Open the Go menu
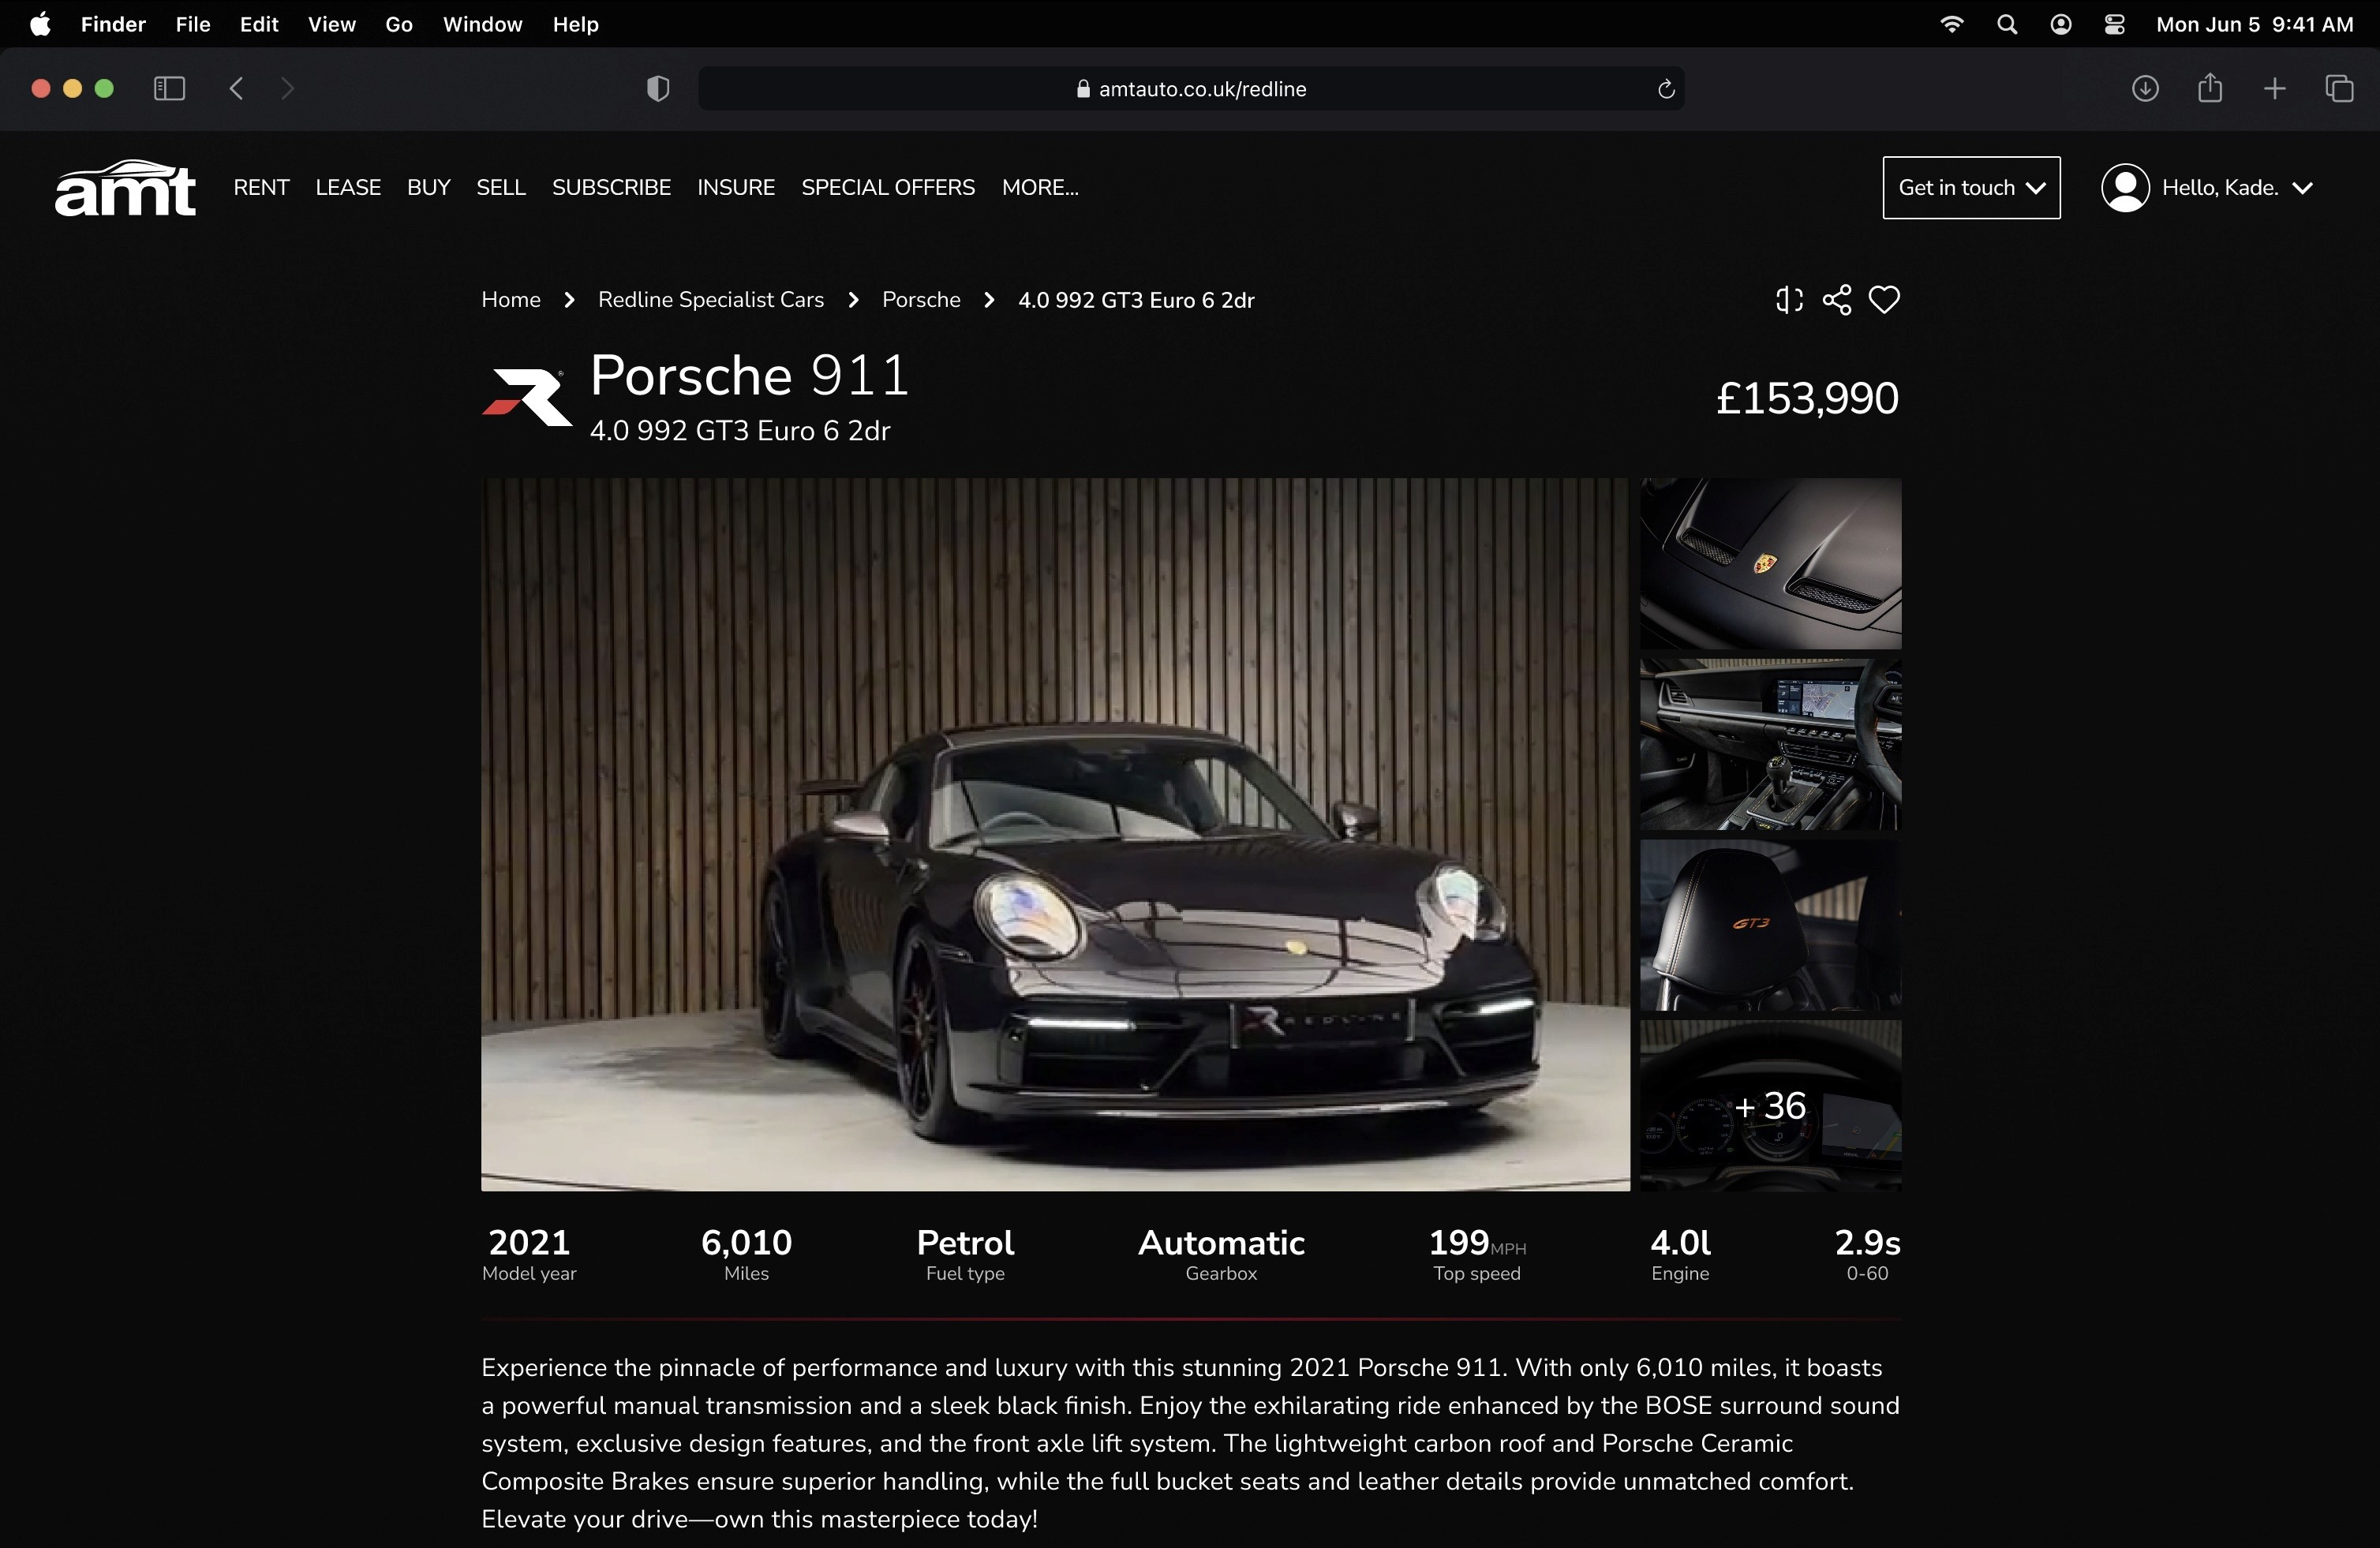This screenshot has width=2380, height=1548. coord(399,24)
